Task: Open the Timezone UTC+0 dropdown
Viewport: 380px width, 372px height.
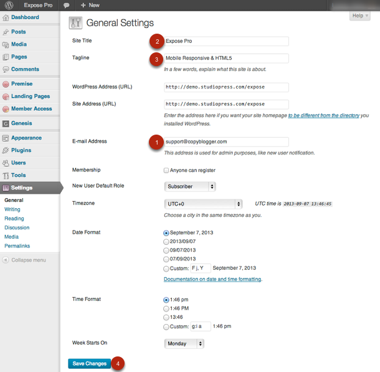Action: 203,204
